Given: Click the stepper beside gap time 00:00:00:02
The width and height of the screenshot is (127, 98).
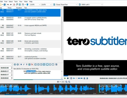Looking at the screenshot, I should tap(12, 78).
